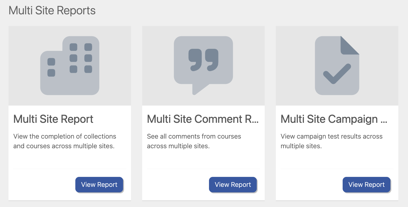The height and width of the screenshot is (207, 408).
Task: Launch View Report for Multi Site Campaign
Action: 366,185
